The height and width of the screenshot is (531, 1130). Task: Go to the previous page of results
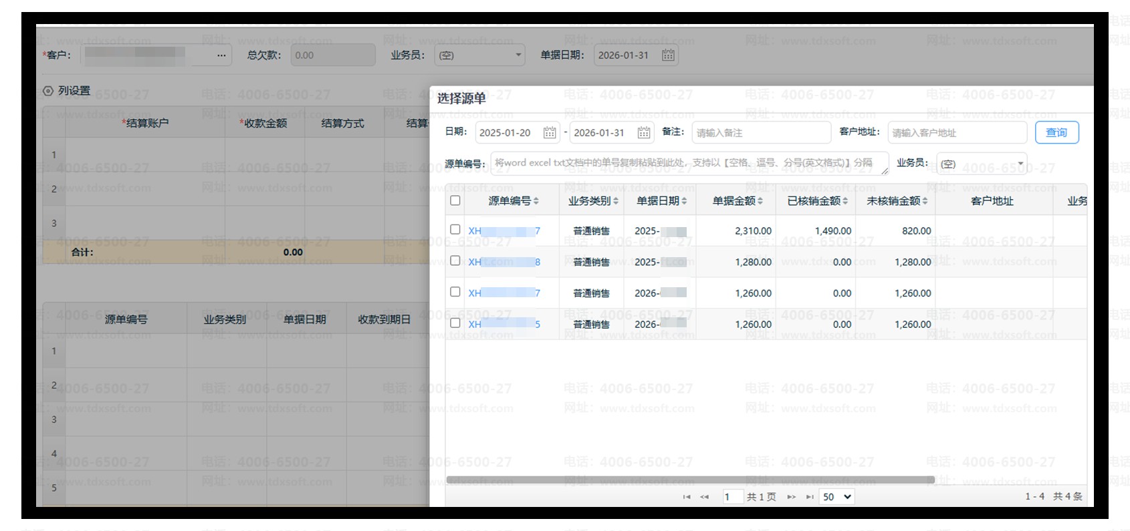click(704, 497)
